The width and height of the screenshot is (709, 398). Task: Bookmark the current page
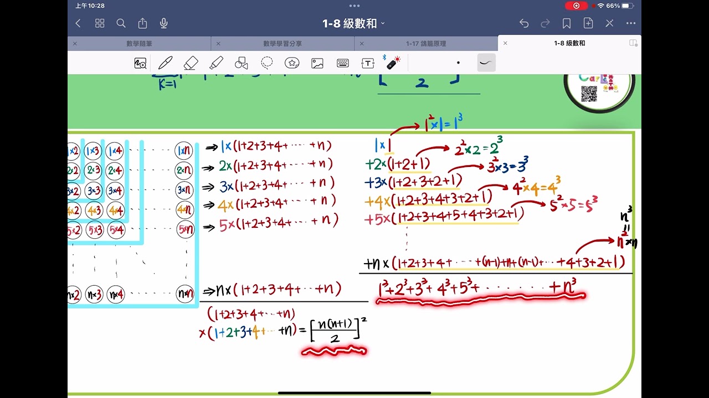[567, 23]
